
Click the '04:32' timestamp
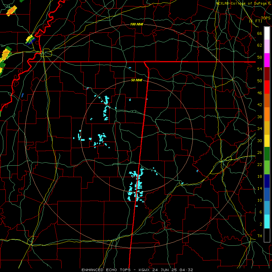click(186, 270)
